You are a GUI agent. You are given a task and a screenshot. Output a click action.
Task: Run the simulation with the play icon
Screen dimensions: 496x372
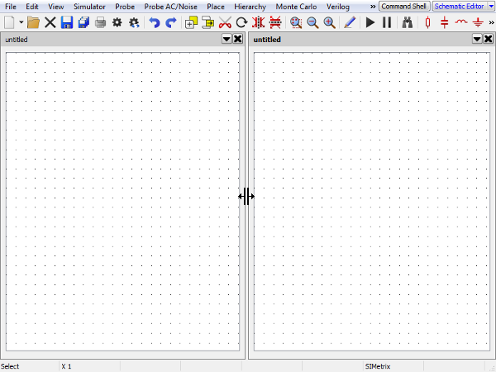point(370,22)
